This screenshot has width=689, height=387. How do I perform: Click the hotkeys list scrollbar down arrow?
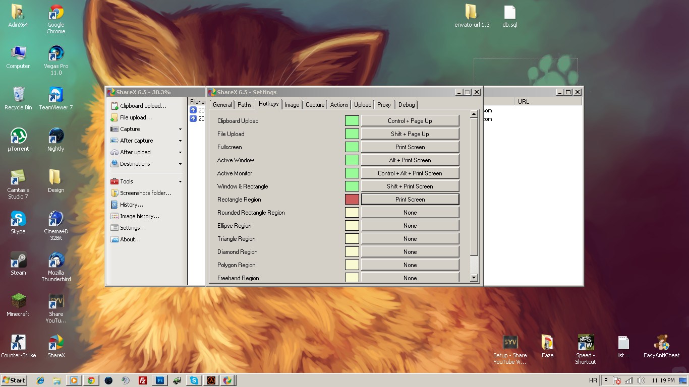coord(474,278)
